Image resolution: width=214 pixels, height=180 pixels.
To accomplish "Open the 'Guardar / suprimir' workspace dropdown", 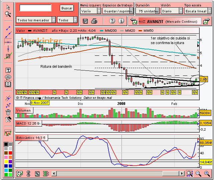I will (x=118, y=11).
